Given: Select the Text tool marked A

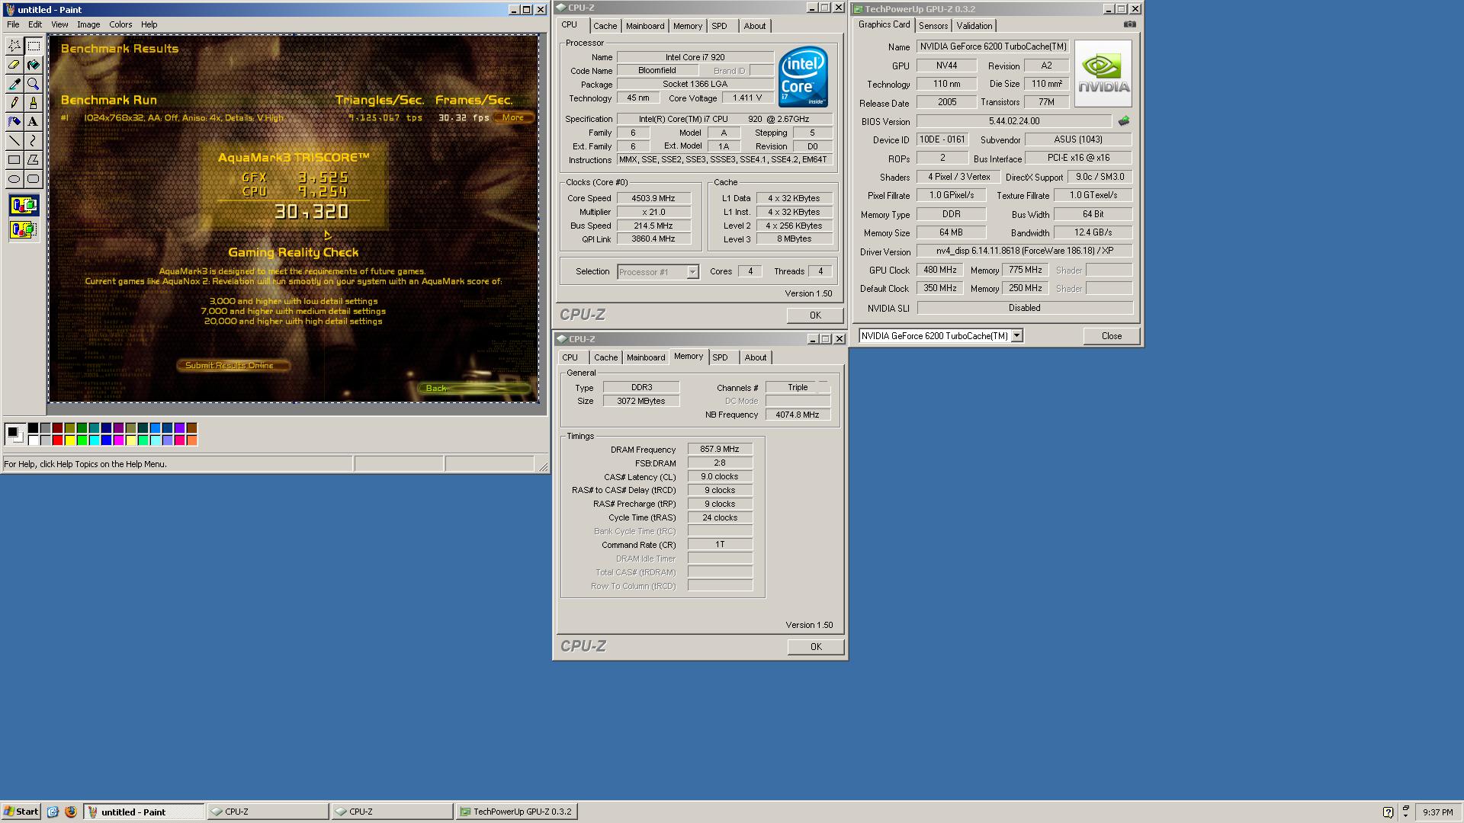Looking at the screenshot, I should [33, 122].
